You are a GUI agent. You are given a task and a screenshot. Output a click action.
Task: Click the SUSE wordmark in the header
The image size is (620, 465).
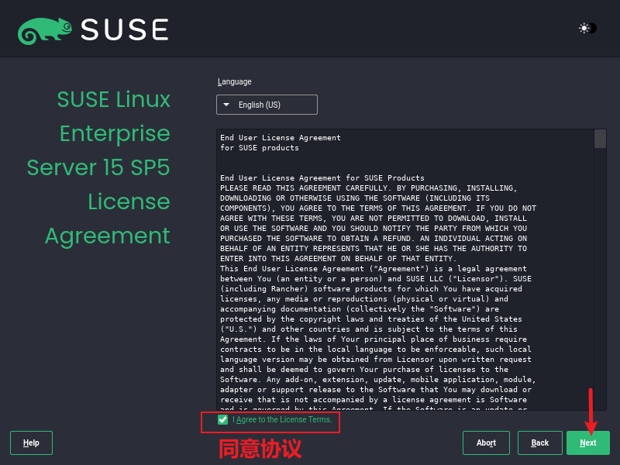click(x=126, y=29)
